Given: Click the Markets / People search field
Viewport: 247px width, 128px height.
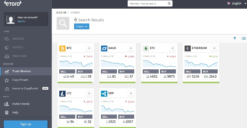Looking at the screenshot, I should coord(150,3).
